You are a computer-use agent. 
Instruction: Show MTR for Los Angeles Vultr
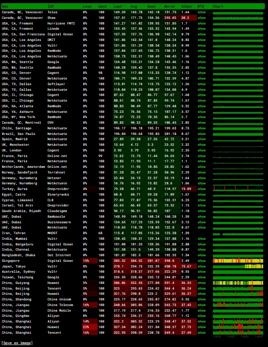pyautogui.click(x=202, y=45)
